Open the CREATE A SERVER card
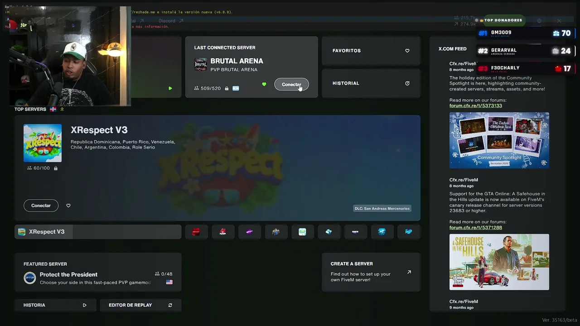 371,272
